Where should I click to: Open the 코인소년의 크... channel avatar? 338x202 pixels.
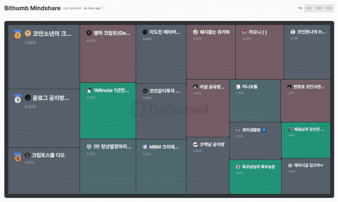28,33
